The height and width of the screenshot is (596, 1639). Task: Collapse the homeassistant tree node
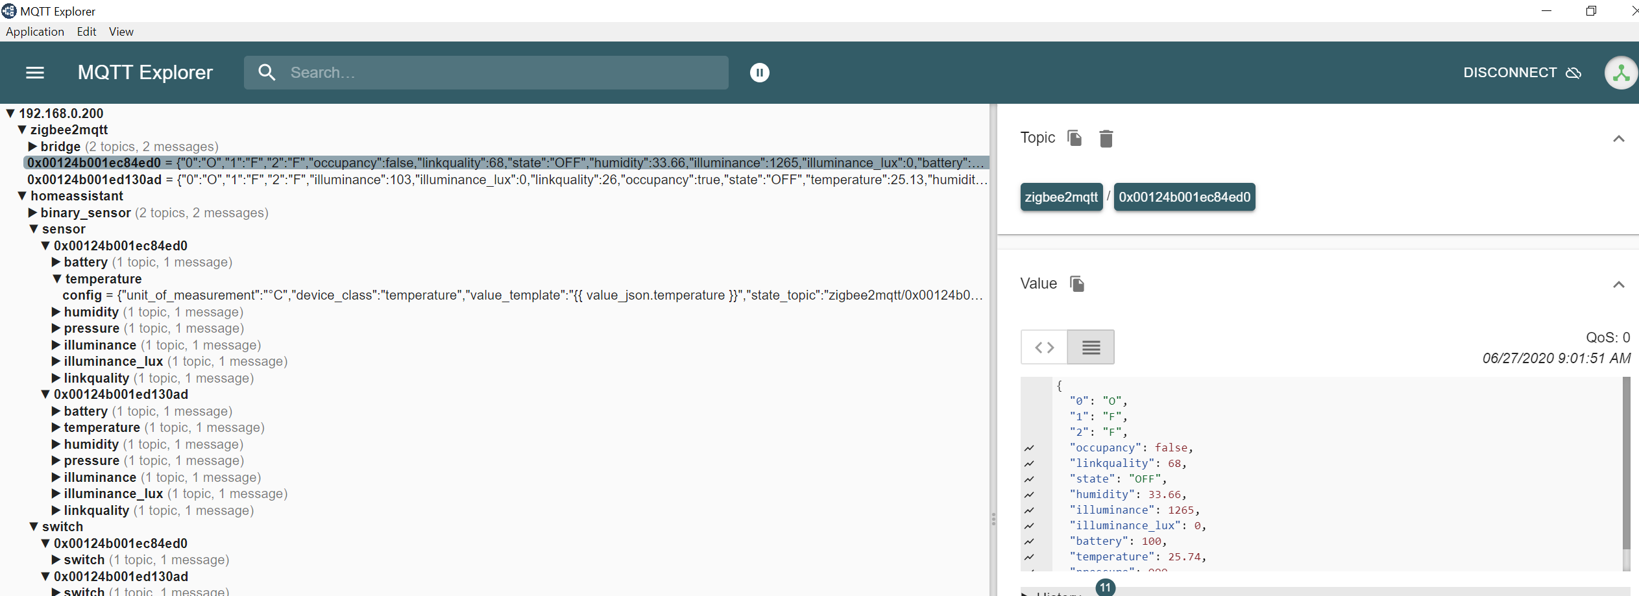[22, 196]
